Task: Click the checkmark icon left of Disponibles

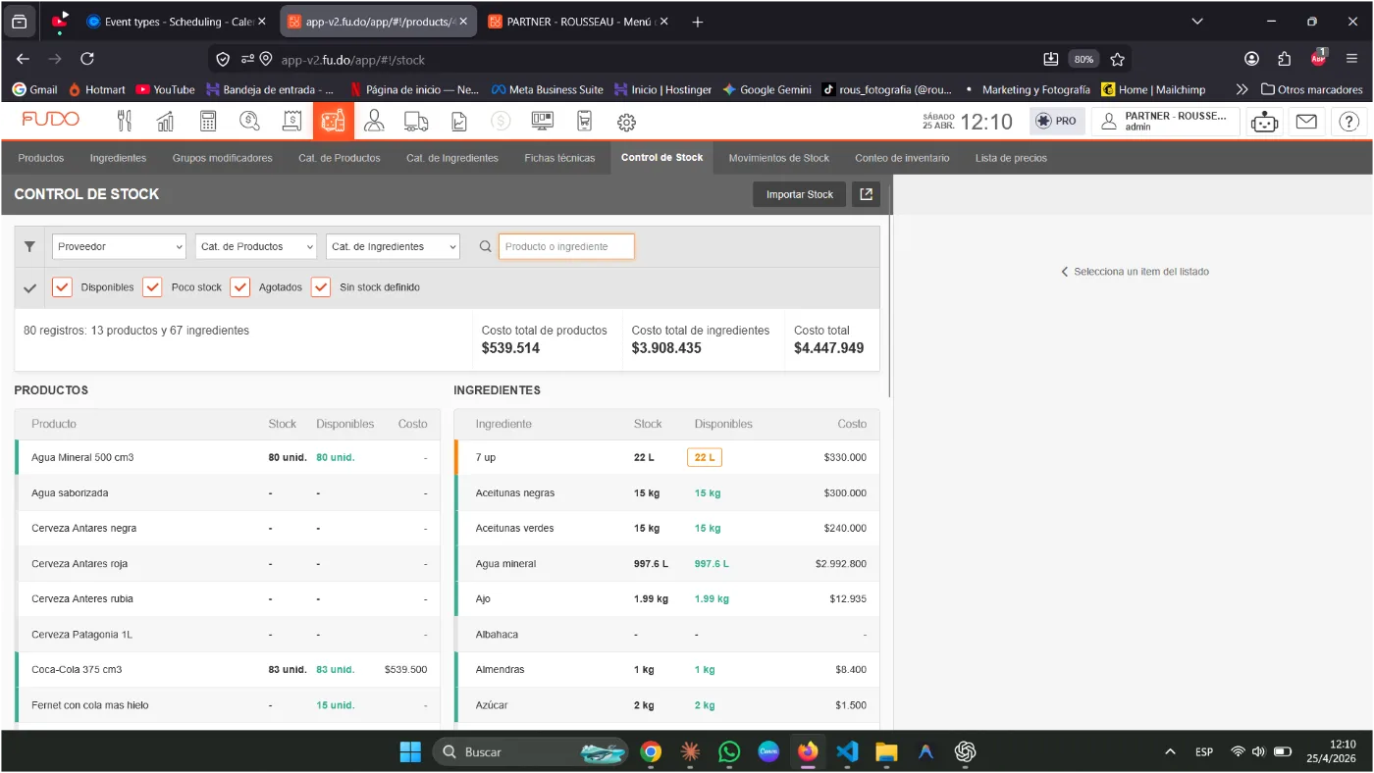Action: (x=29, y=287)
